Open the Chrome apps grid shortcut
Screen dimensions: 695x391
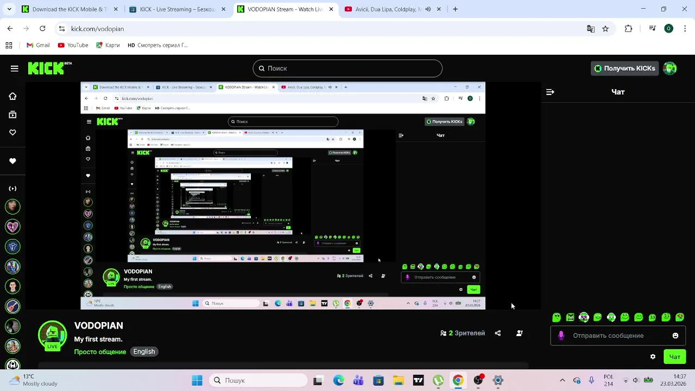point(9,46)
